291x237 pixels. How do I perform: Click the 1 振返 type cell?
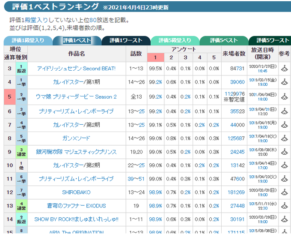(x=21, y=69)
